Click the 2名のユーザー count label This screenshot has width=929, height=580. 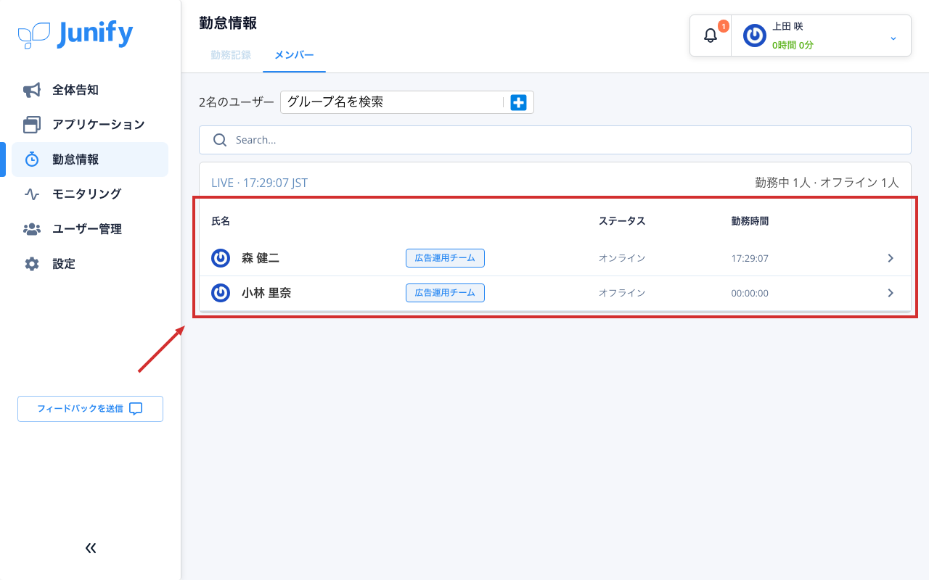[237, 102]
